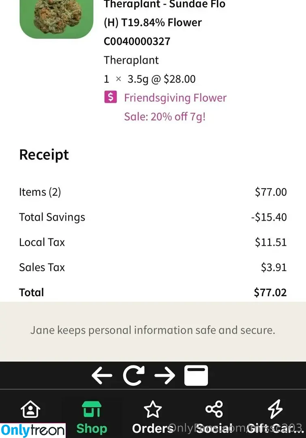Select the Total $77.02 row
The width and height of the screenshot is (306, 438).
(x=153, y=292)
